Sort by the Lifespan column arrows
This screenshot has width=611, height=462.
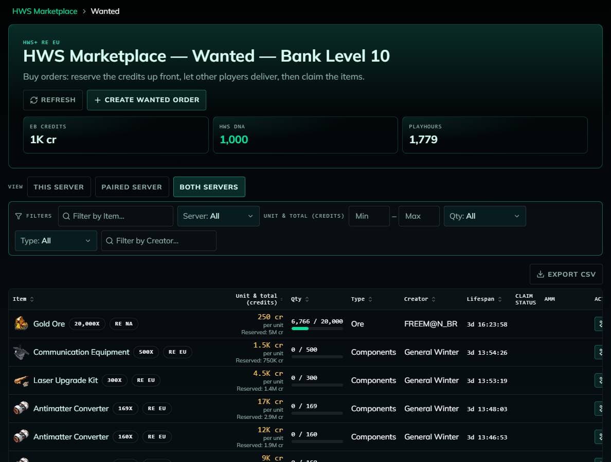[x=500, y=299]
